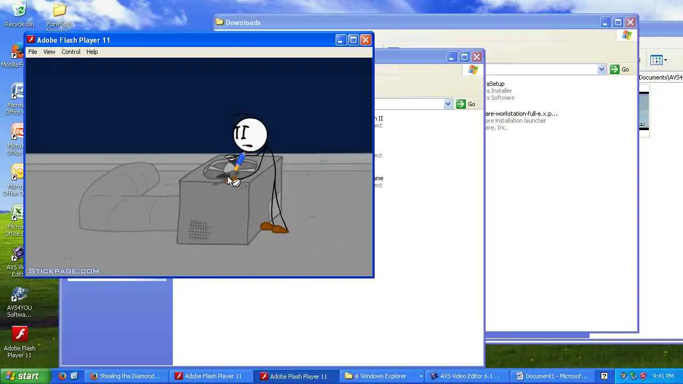Switch to the Stealing the Diamond taskbar item
The height and width of the screenshot is (384, 683).
pyautogui.click(x=126, y=376)
